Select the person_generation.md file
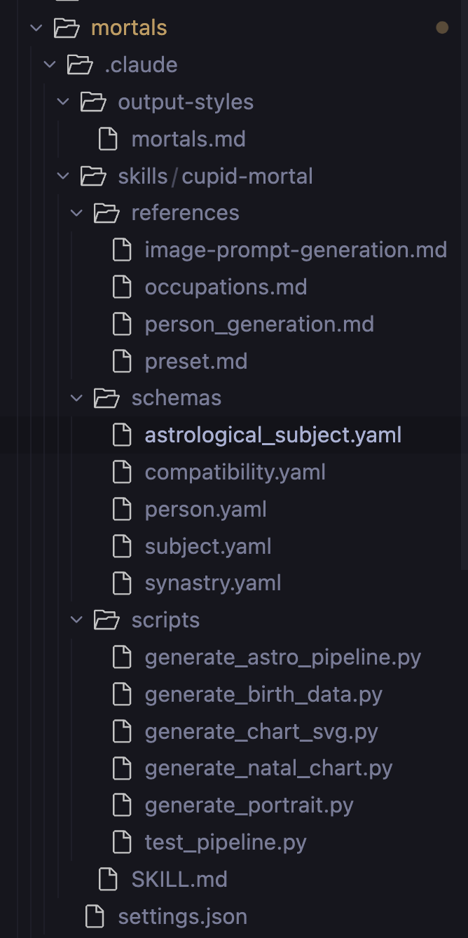The height and width of the screenshot is (938, 468). point(259,324)
